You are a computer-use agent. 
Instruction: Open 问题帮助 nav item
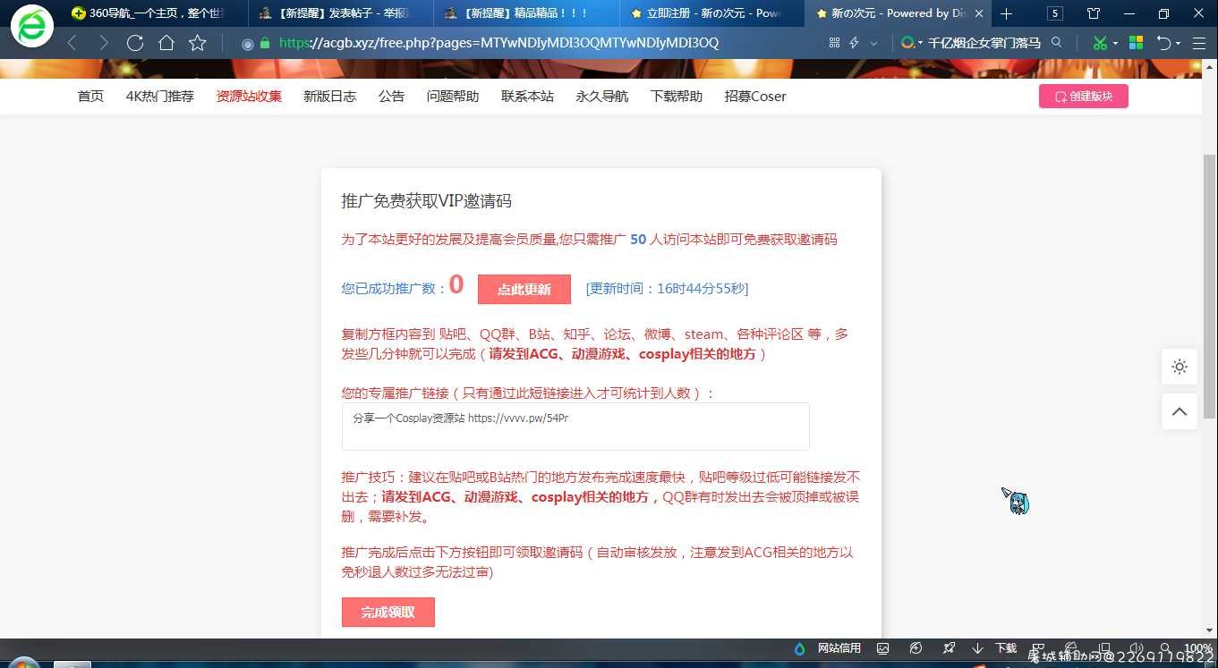(x=453, y=97)
